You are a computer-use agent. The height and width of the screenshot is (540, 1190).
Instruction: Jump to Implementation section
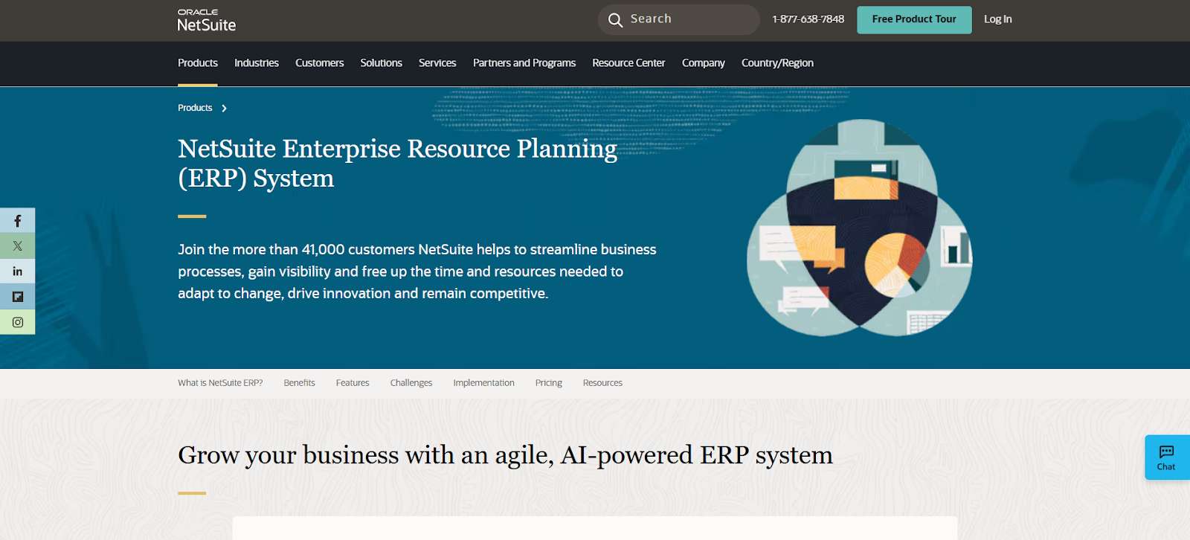[x=483, y=383]
